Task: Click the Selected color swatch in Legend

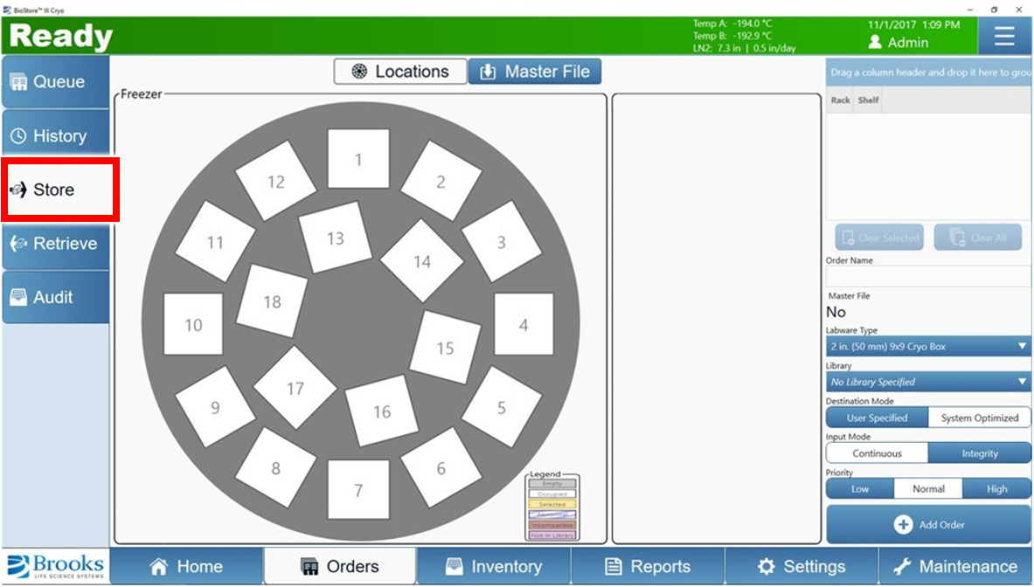Action: (x=552, y=504)
